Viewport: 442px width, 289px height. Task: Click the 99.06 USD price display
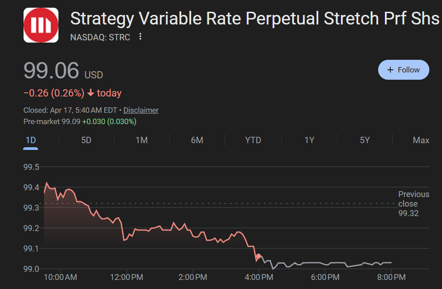pos(58,70)
